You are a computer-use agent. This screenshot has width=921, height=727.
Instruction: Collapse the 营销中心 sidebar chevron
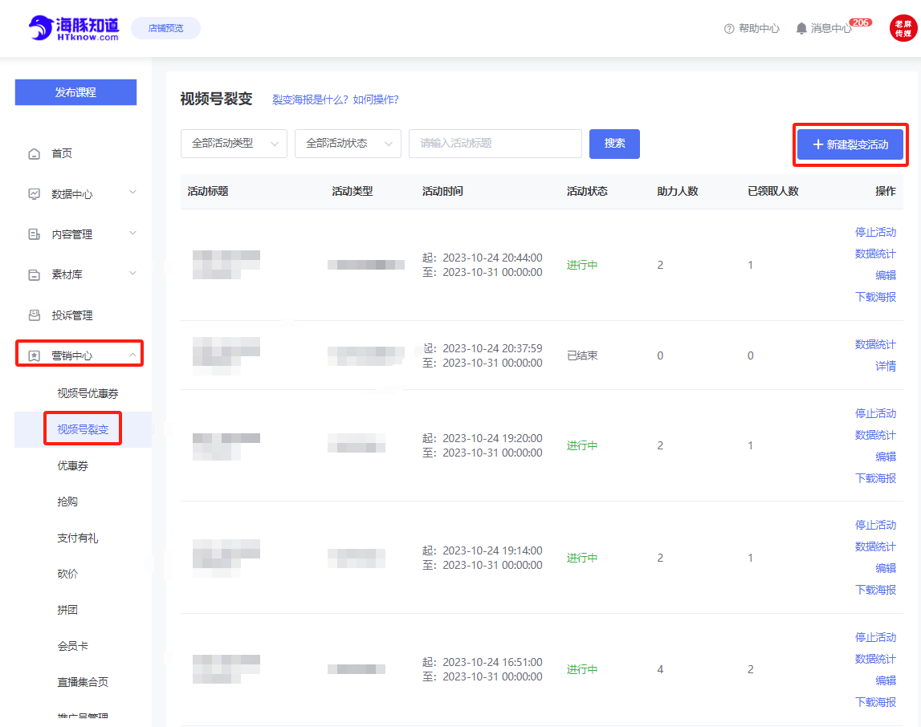tap(132, 355)
